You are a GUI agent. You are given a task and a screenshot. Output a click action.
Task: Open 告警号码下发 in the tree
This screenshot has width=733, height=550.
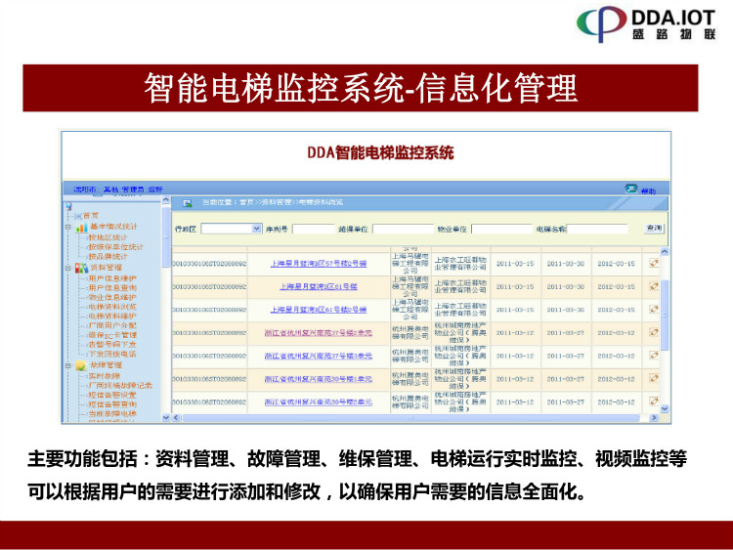click(x=112, y=345)
